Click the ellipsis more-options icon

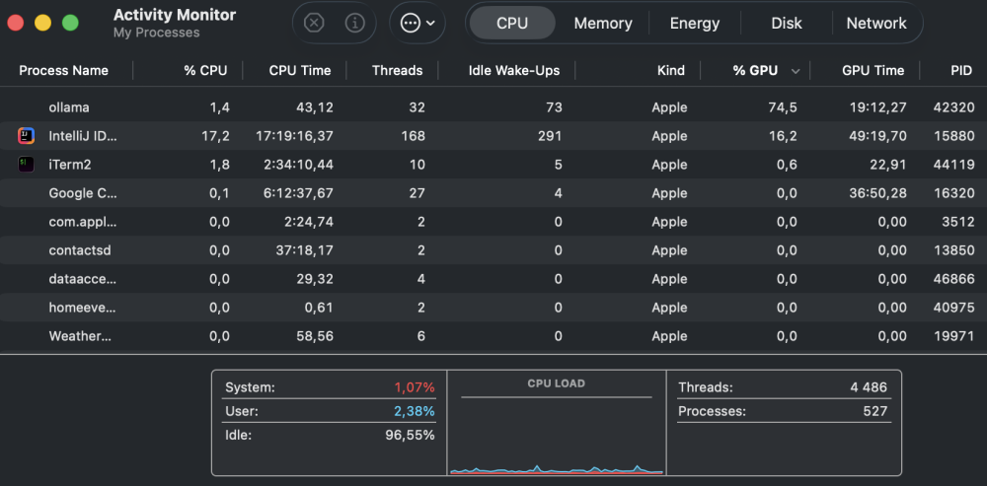point(411,24)
